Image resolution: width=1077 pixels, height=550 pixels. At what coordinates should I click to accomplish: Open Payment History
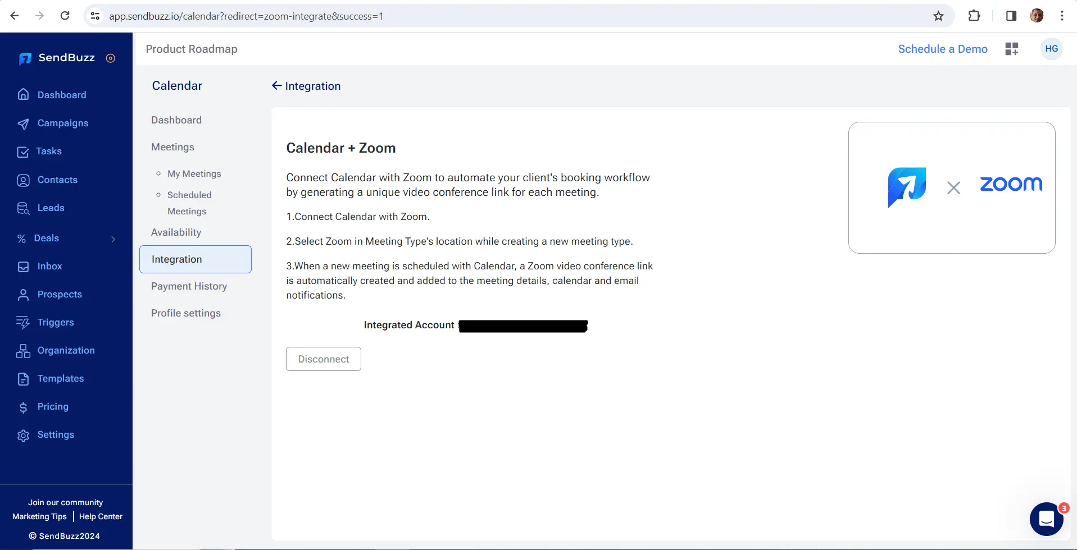pyautogui.click(x=189, y=286)
